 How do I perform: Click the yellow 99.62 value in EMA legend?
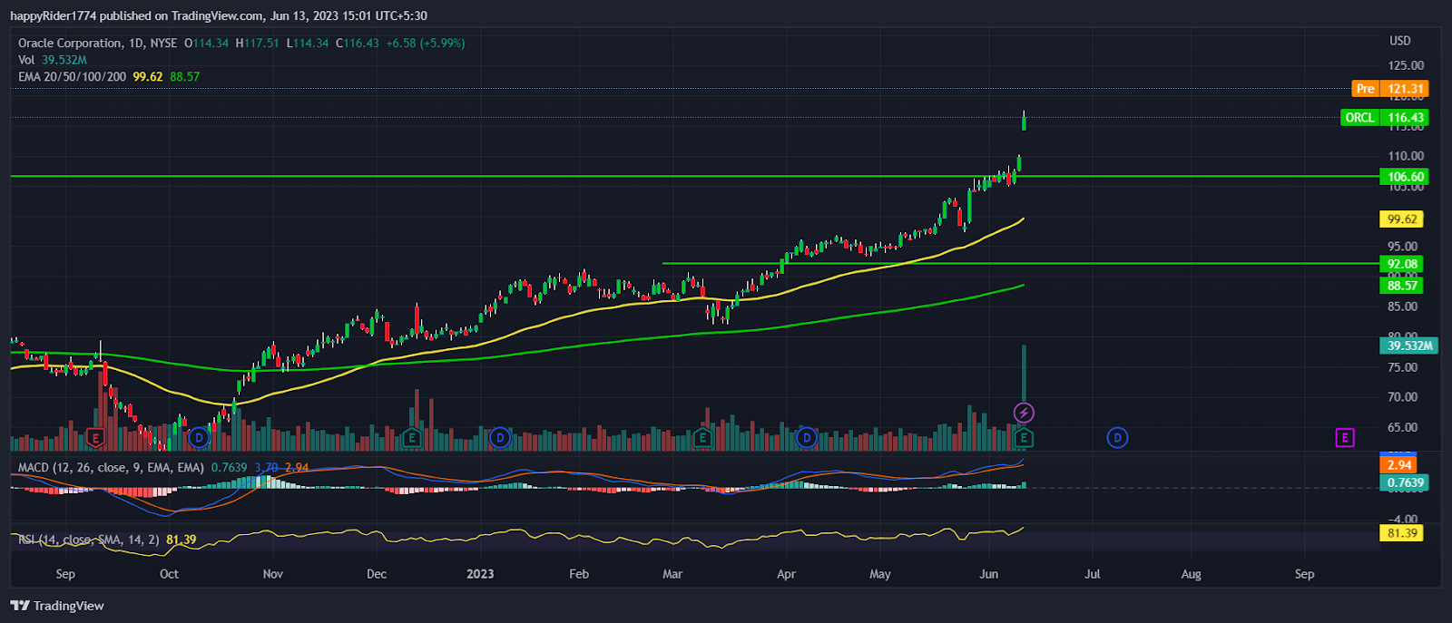[148, 77]
